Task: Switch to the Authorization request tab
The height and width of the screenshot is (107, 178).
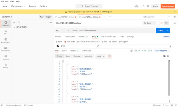Action: (70, 37)
